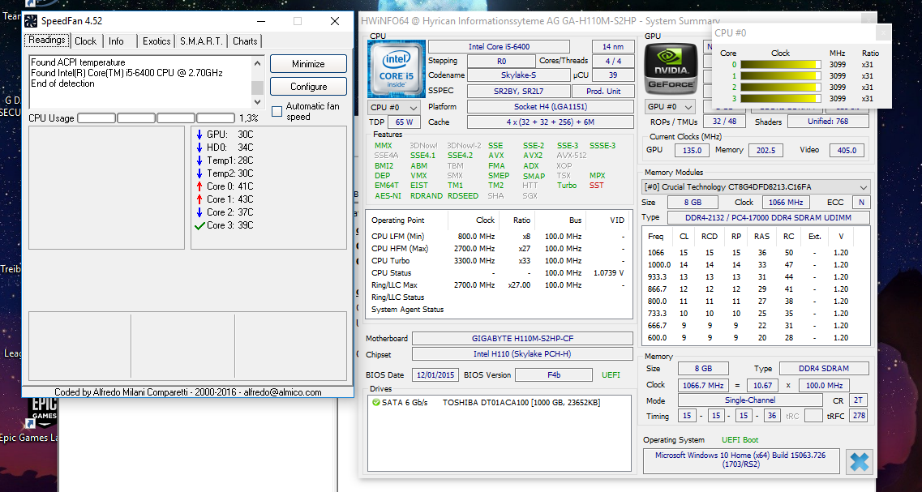Click the BIOS Version F4b field
The height and width of the screenshot is (492, 922).
[554, 375]
